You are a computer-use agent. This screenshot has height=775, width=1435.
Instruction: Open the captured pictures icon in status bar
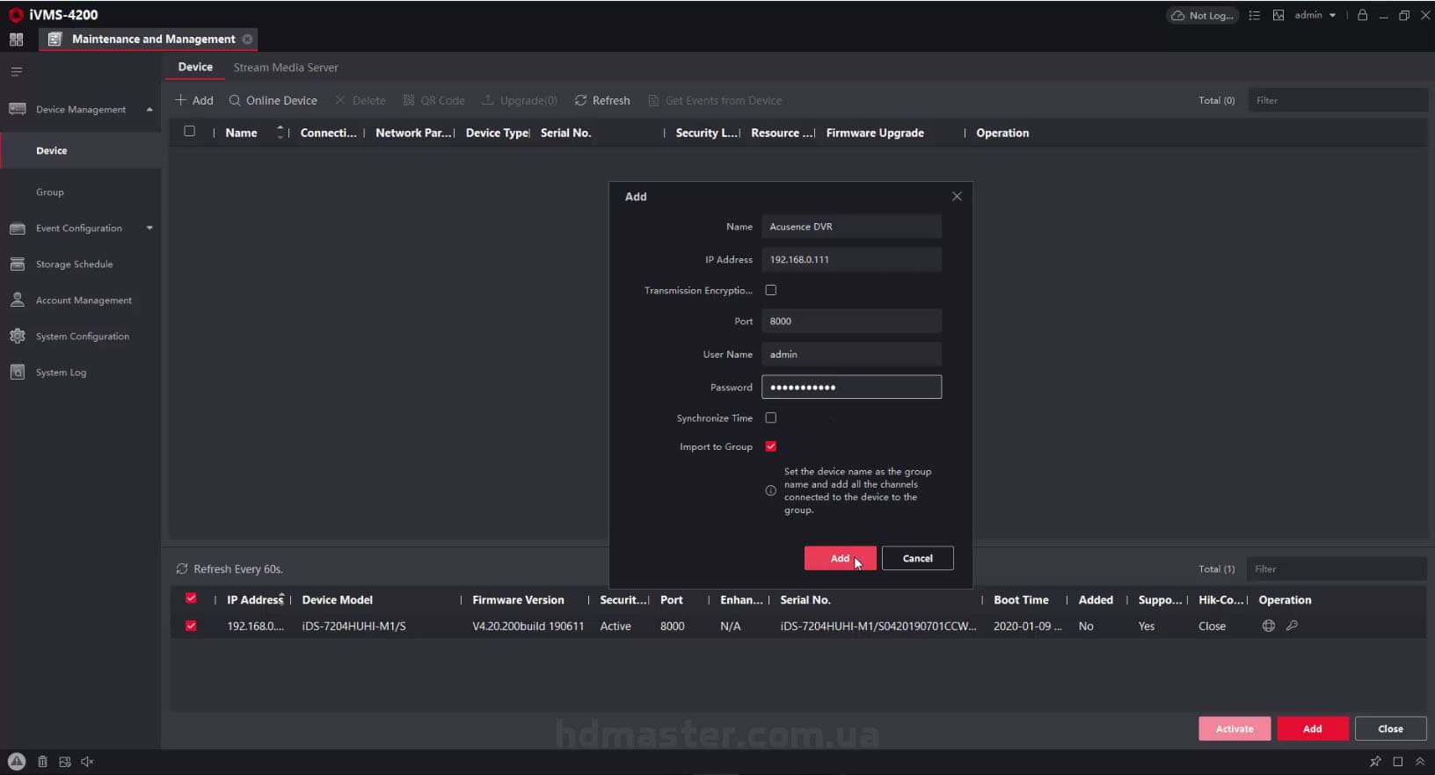coord(65,762)
